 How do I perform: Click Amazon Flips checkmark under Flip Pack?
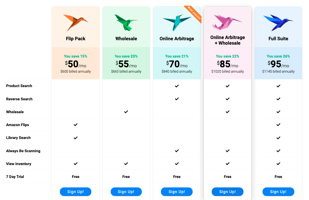coord(76,125)
